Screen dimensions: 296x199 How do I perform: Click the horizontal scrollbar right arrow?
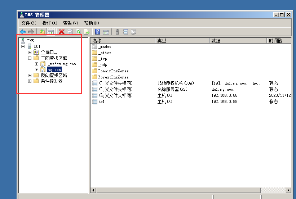click(x=288, y=190)
